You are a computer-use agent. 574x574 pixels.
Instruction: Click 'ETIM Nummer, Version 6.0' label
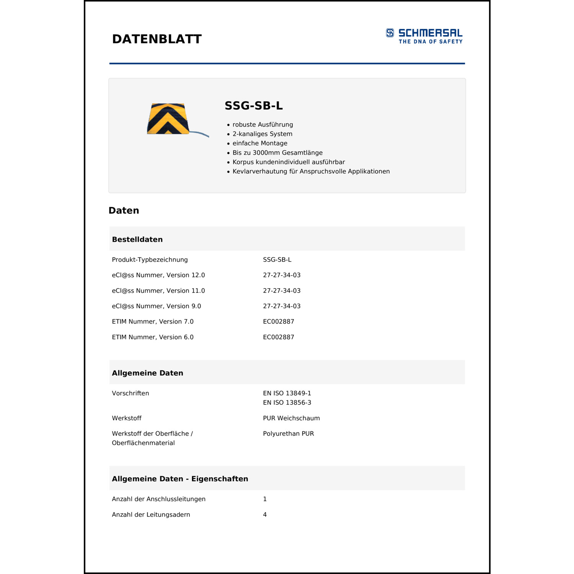(x=153, y=337)
